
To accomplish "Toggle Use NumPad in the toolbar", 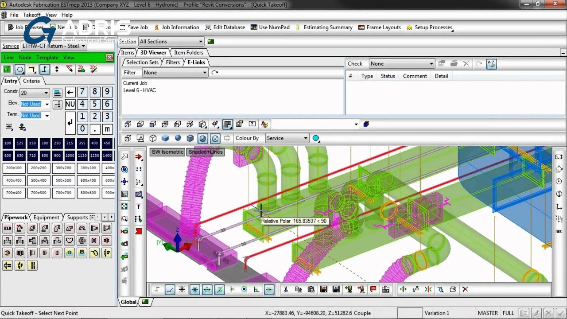I will (270, 27).
